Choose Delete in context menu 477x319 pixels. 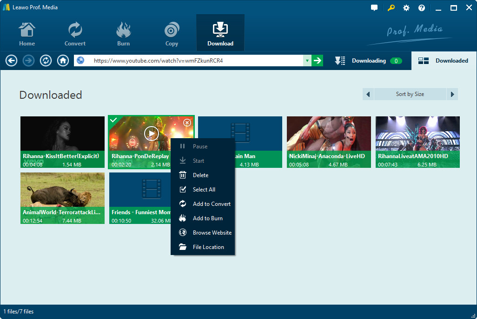(x=203, y=175)
